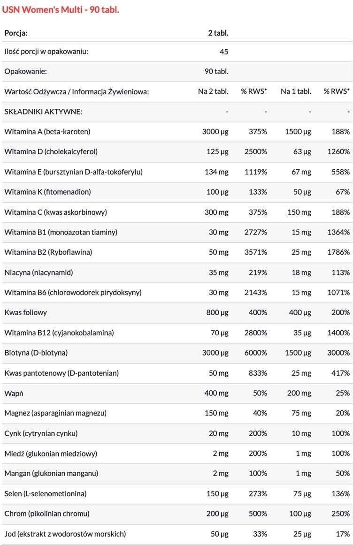This screenshot has width=353, height=545.
Task: Click the Na 1 tabl. column header
Action: [296, 91]
